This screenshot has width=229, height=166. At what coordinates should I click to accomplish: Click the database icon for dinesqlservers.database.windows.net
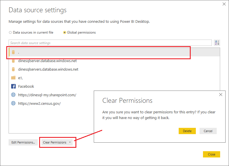click(13, 69)
